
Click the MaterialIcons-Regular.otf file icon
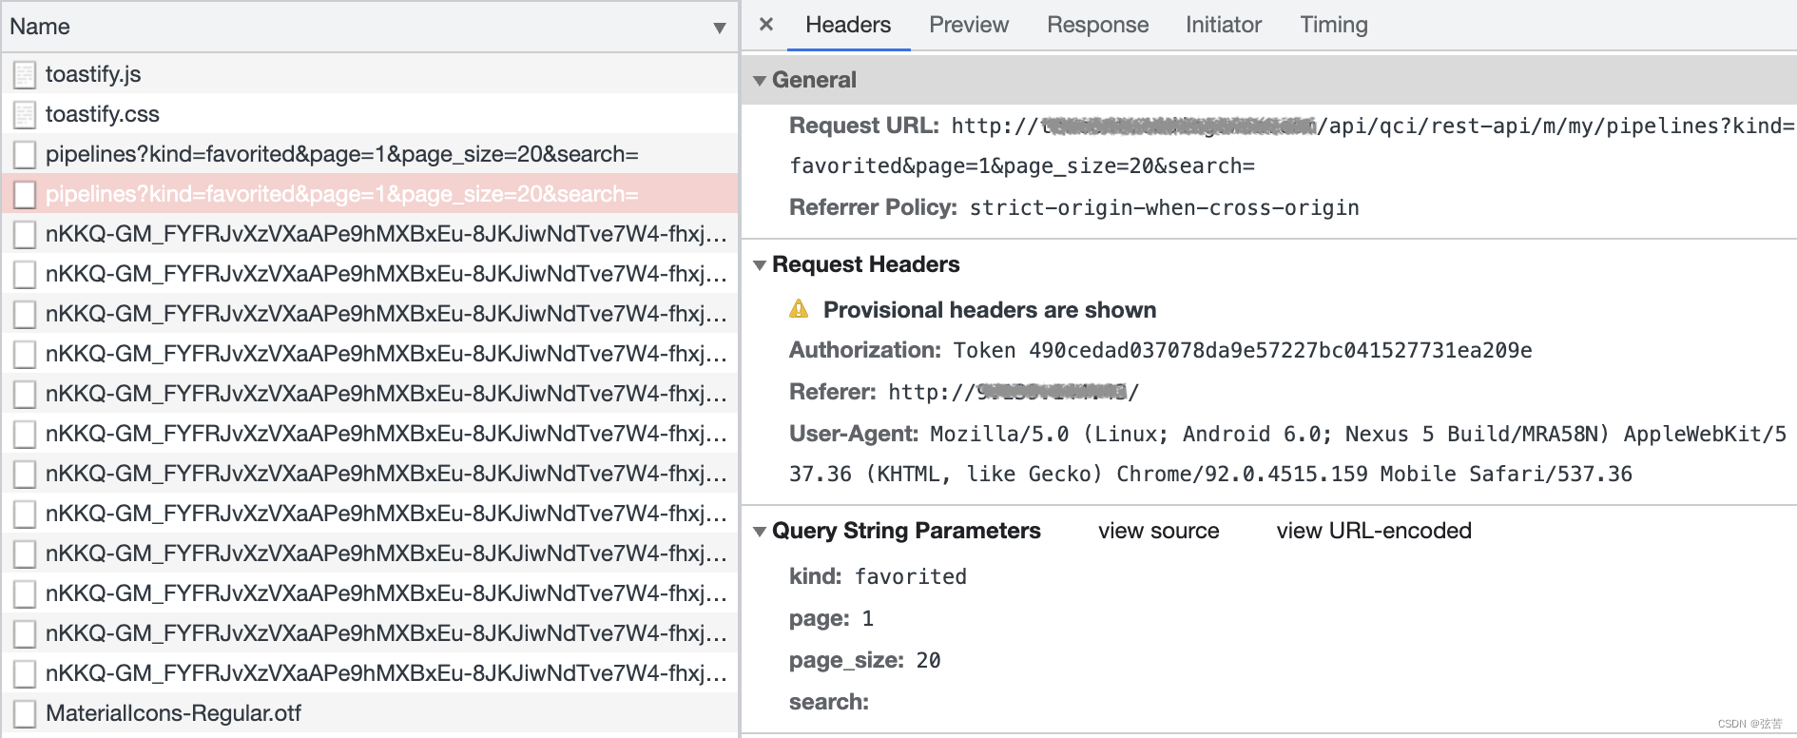pos(25,713)
